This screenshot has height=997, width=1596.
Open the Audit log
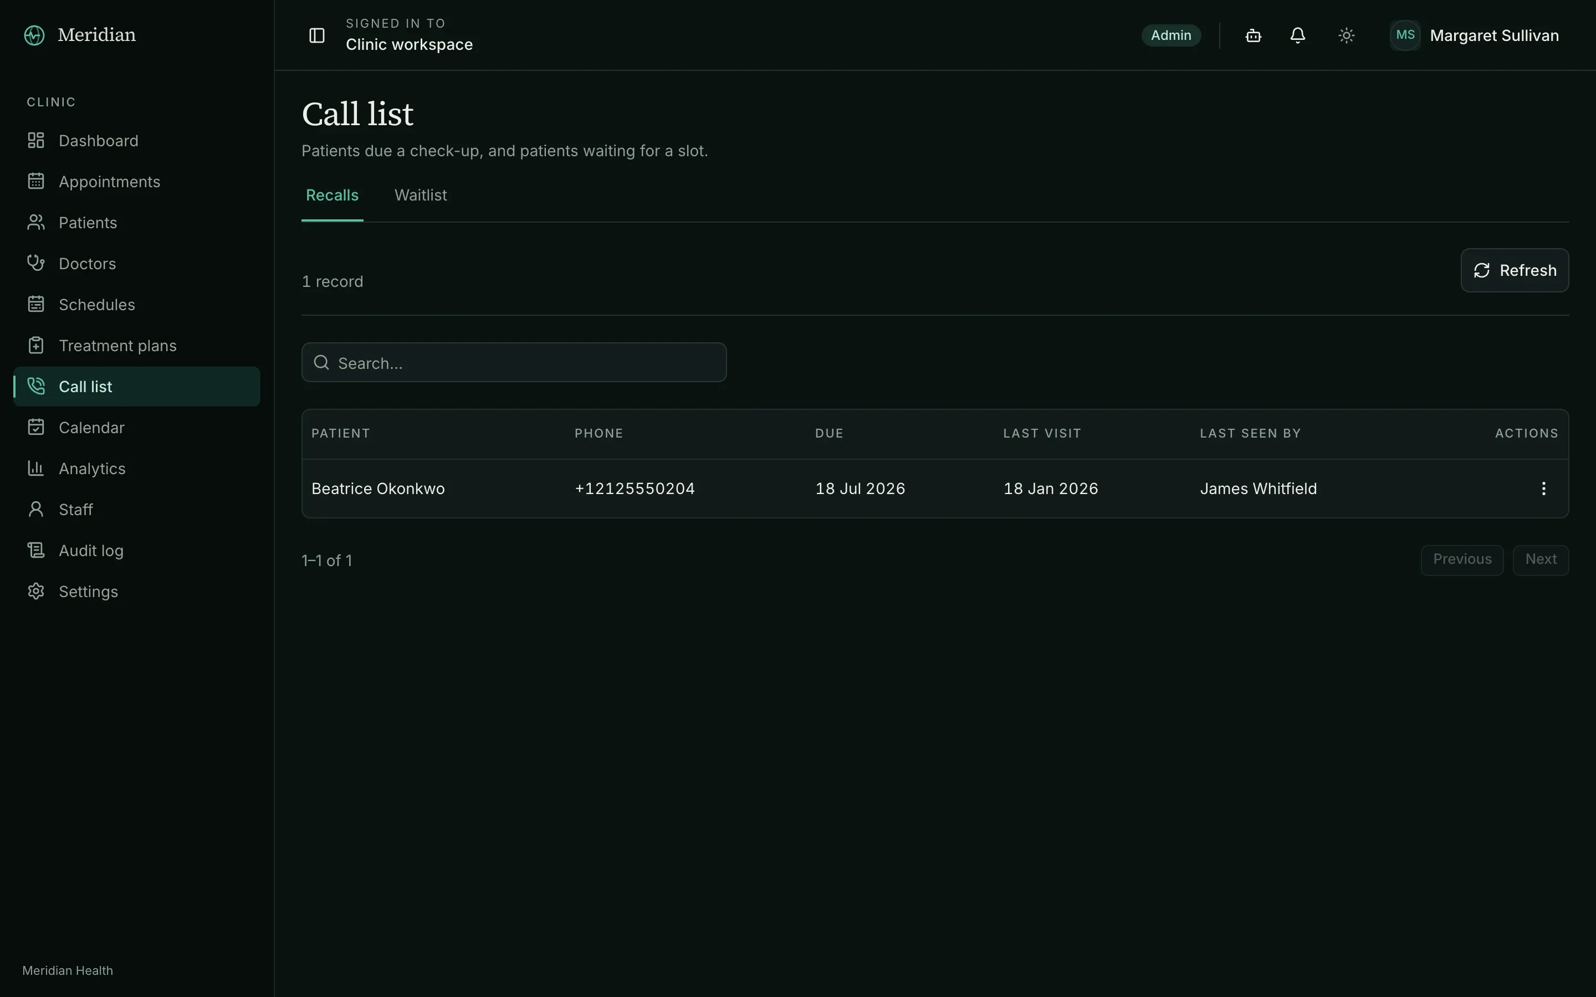(136, 550)
